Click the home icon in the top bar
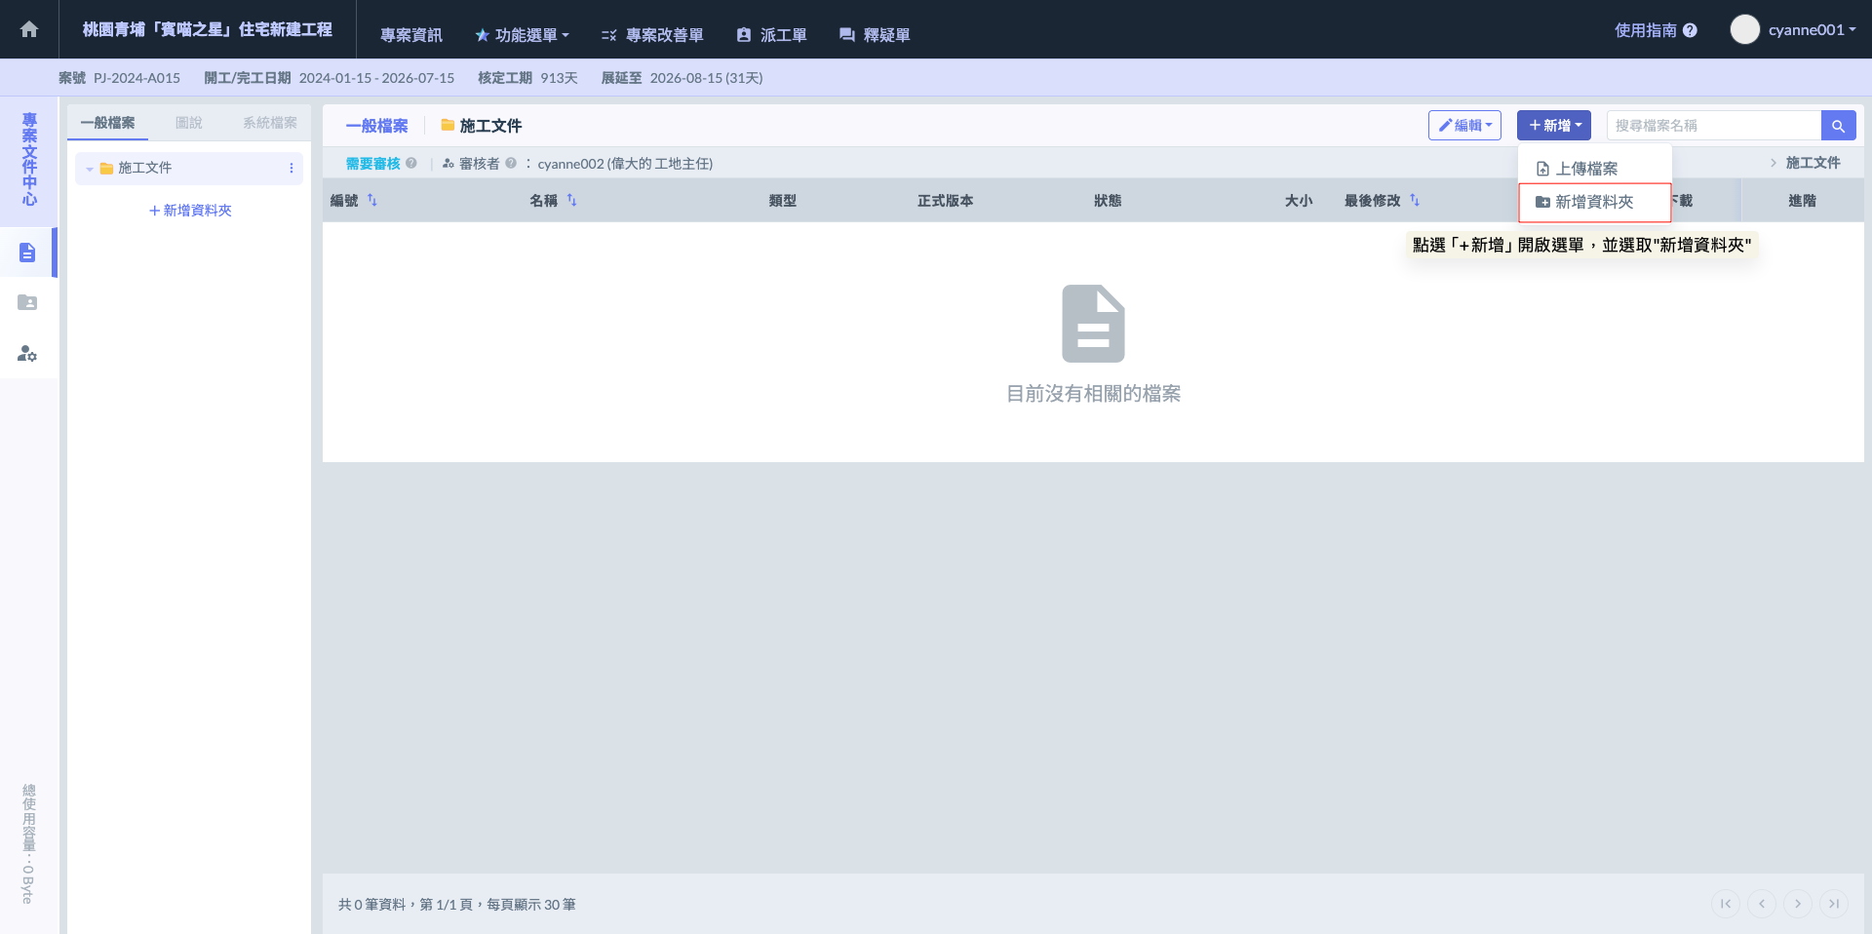Screen dimensions: 1872x934 coord(29,29)
